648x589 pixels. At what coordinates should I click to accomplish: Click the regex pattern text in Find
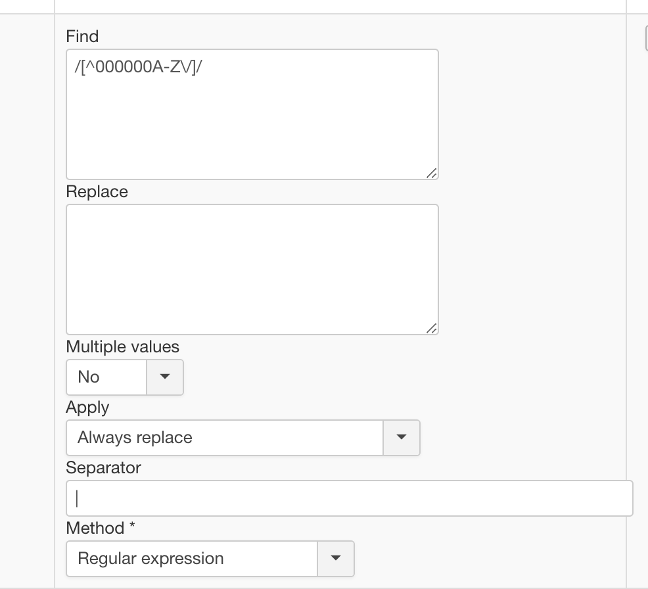coord(139,69)
